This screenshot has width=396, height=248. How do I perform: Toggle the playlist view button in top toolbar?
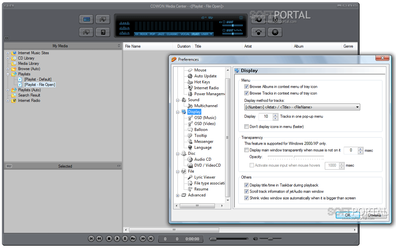86,20
